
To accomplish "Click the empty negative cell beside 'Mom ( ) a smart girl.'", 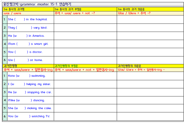I will (x=86, y=44).
